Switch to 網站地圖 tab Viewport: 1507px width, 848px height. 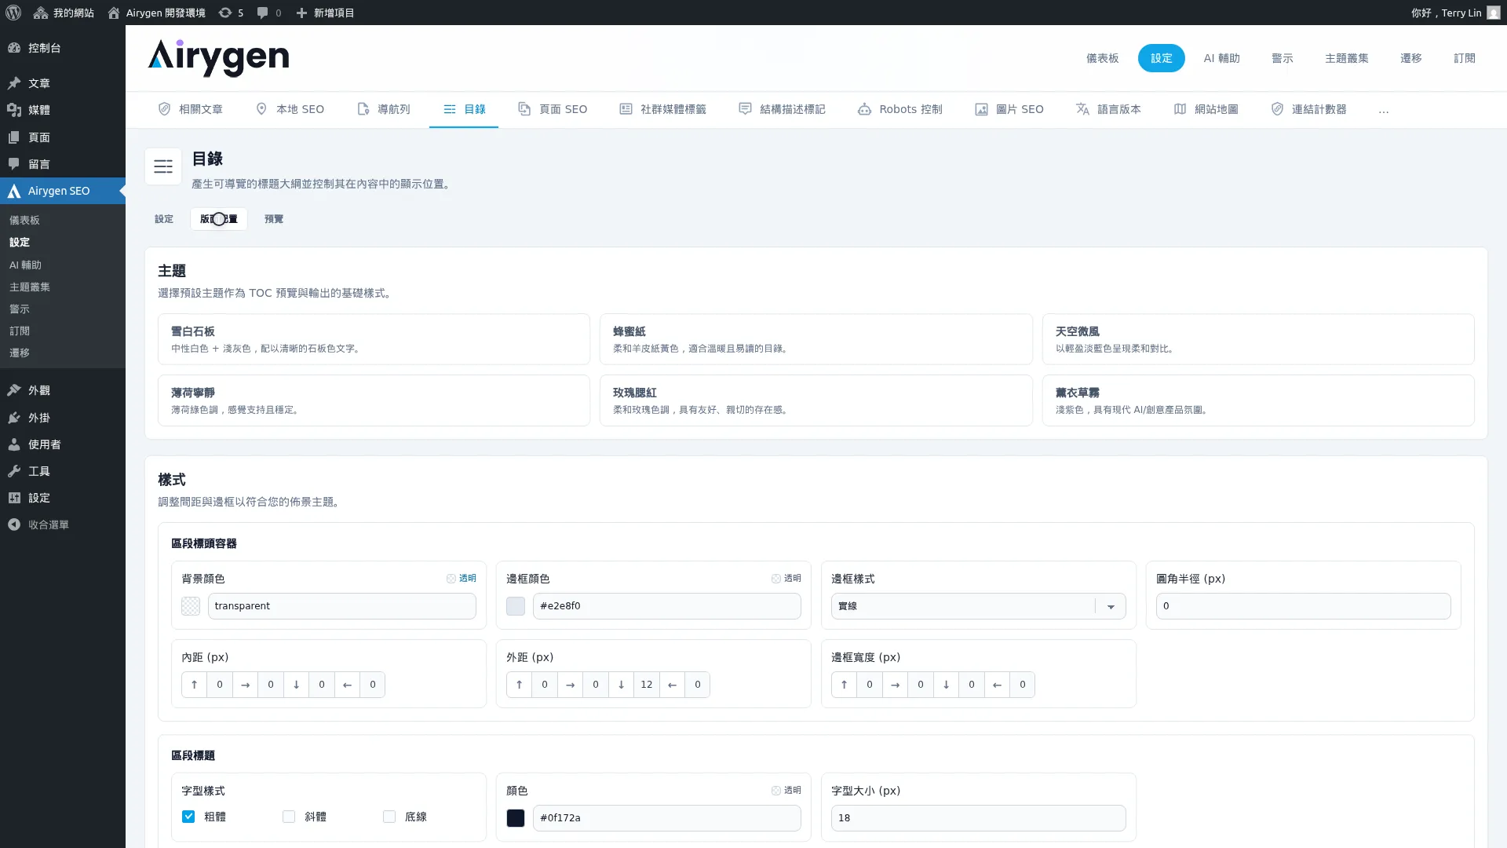(x=1206, y=109)
